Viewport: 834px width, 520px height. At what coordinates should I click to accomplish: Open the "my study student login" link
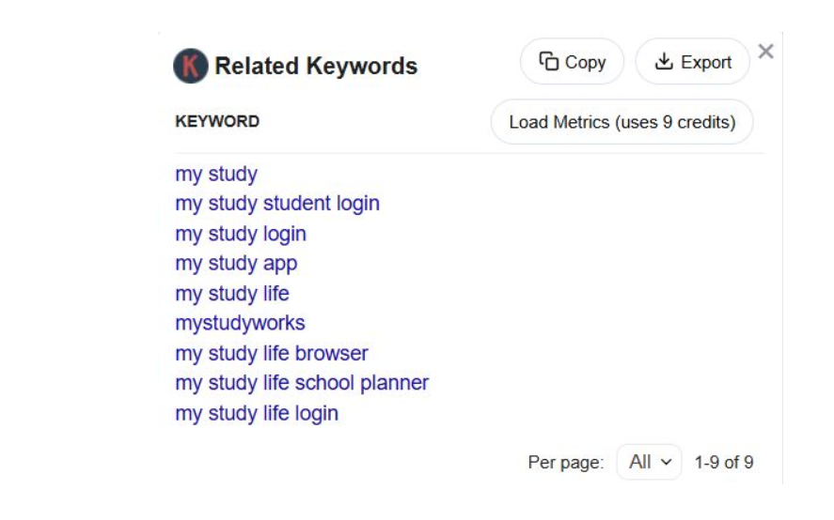point(277,204)
